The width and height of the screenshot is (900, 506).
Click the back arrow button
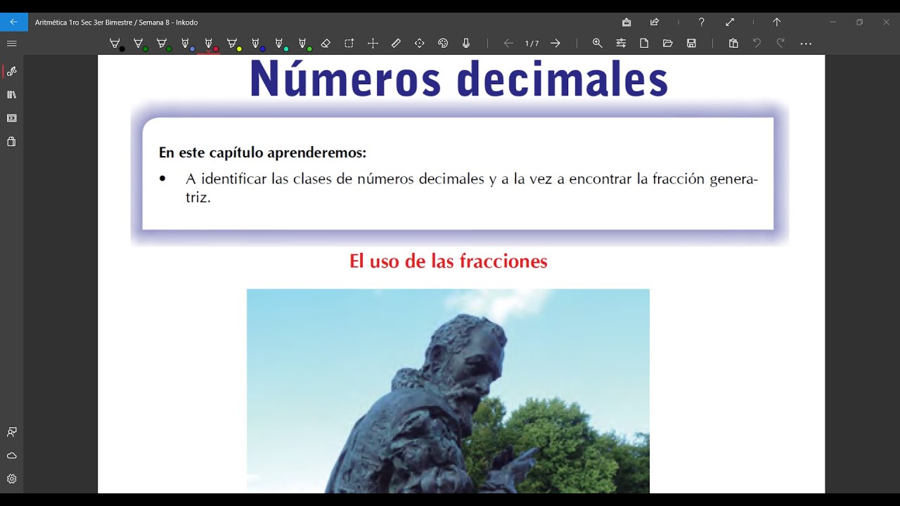13,22
